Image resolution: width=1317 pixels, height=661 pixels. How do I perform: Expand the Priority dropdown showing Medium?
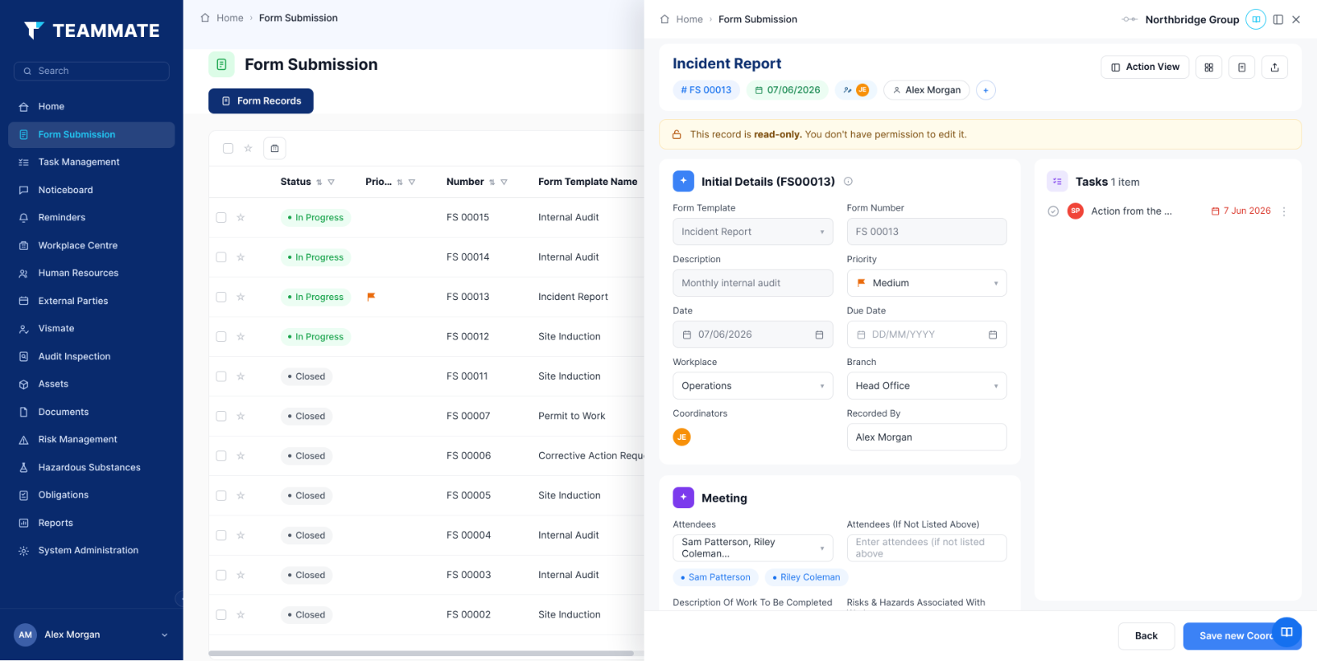point(926,283)
